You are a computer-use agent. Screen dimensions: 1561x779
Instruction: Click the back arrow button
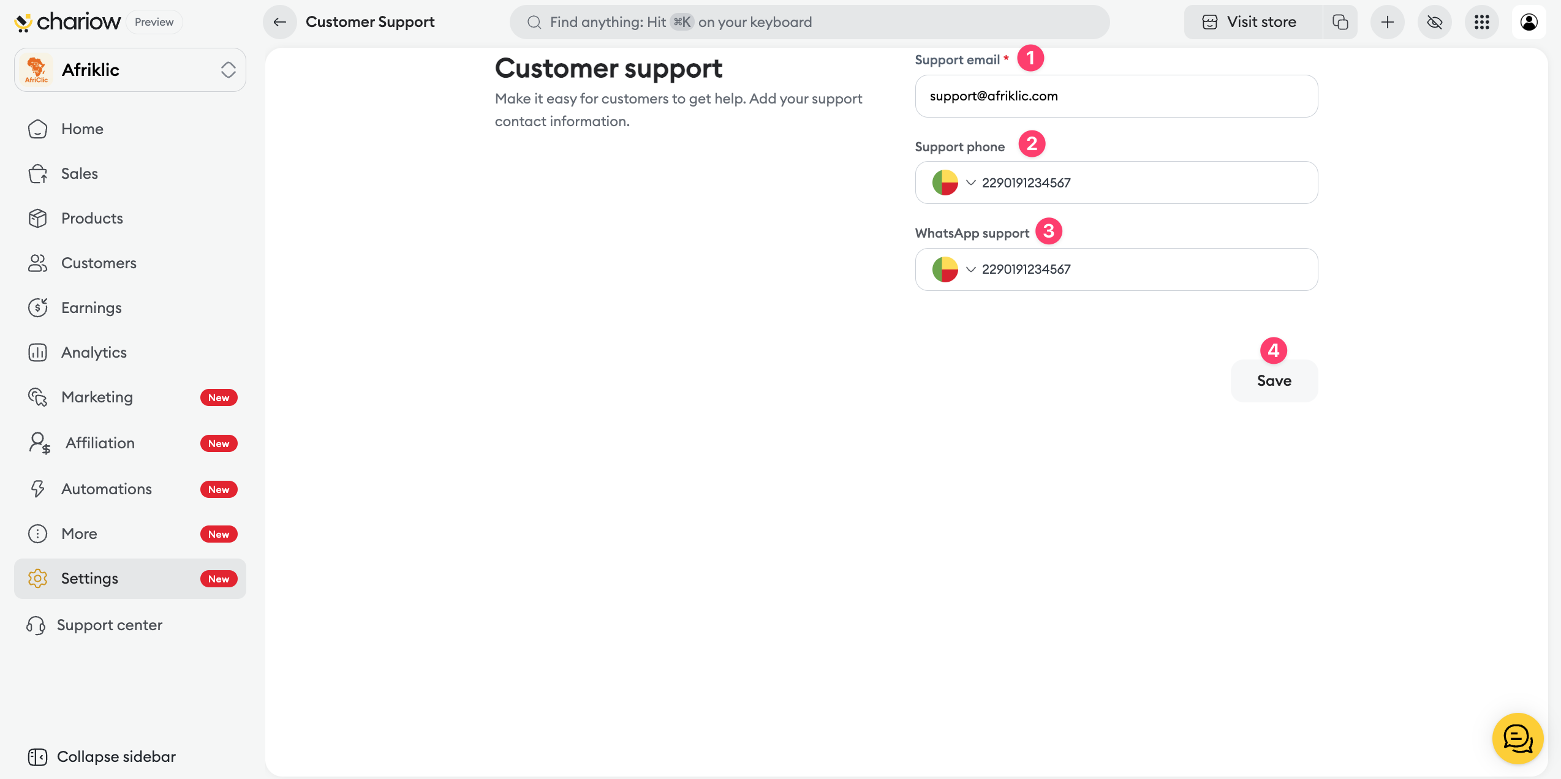[x=280, y=22]
